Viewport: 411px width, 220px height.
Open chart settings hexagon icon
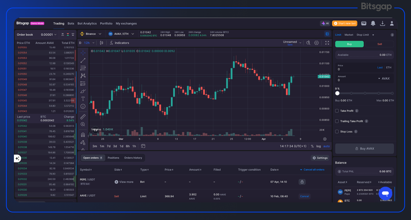pyautogui.click(x=316, y=43)
